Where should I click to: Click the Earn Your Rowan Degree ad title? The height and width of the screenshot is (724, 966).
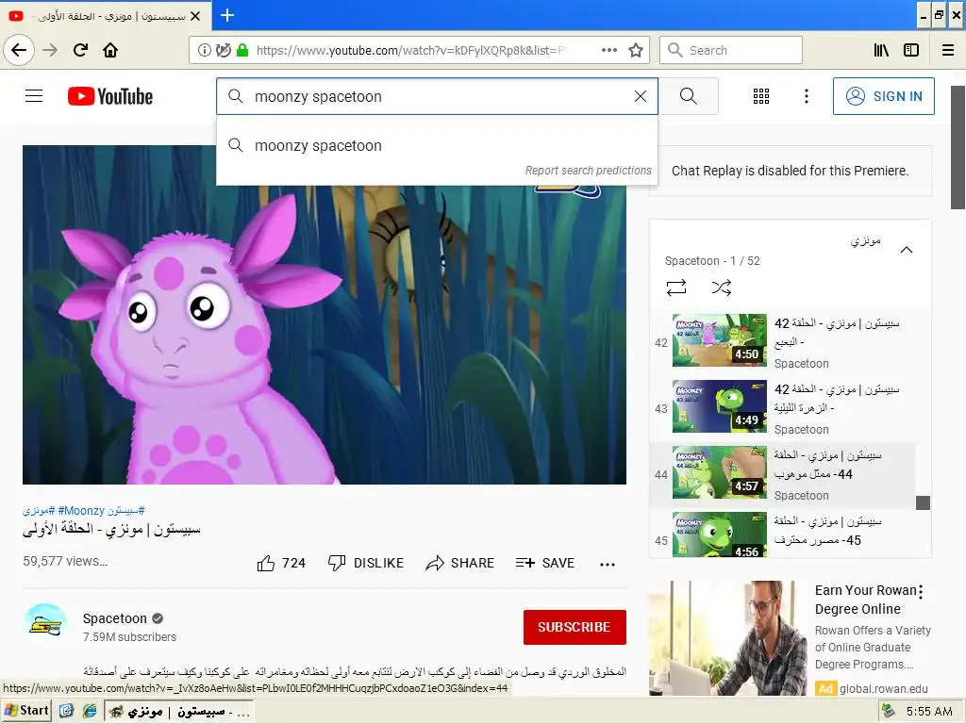[866, 600]
